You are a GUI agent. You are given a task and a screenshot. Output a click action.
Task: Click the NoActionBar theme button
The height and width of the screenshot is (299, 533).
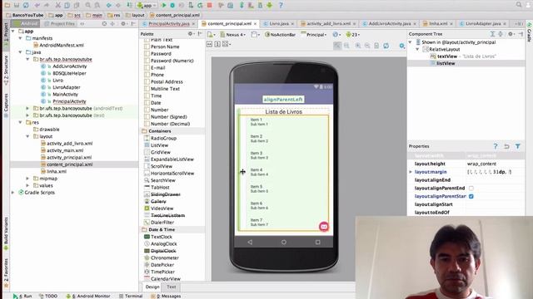280,35
